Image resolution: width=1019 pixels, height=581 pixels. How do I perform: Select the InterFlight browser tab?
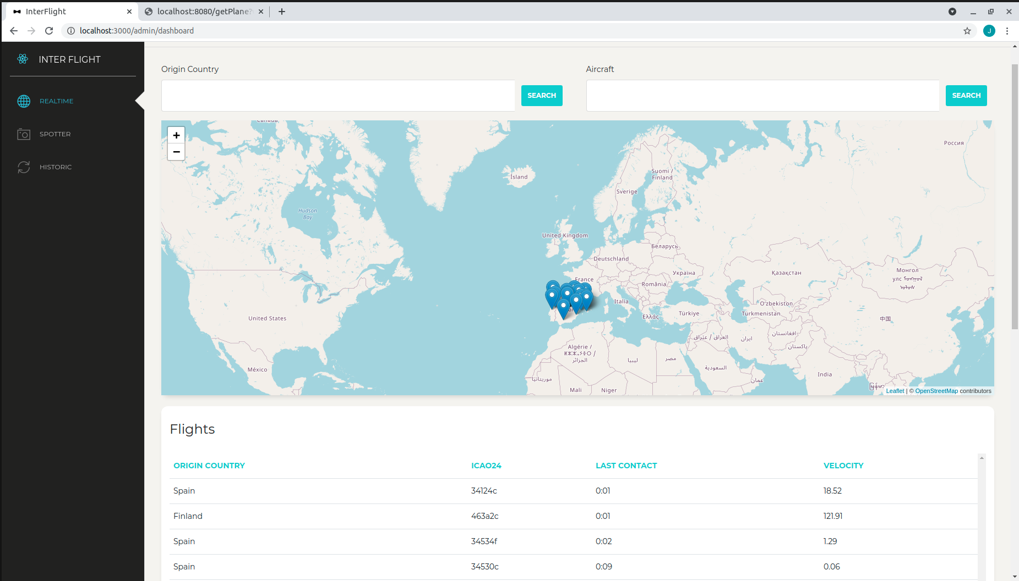(x=72, y=12)
